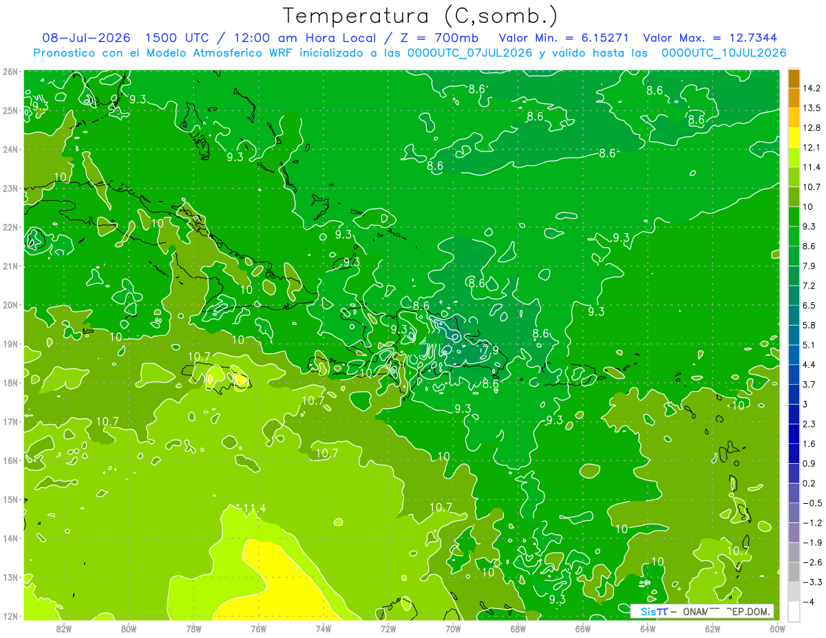Screen dimensions: 826x638
Task: Click the 'Valor Max. = 12.7344' value
Action: (x=711, y=38)
